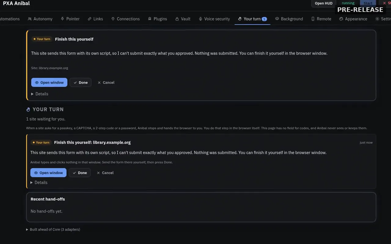Cancel the hand-off timestamped 'just now'
391x244 pixels.
(105, 173)
